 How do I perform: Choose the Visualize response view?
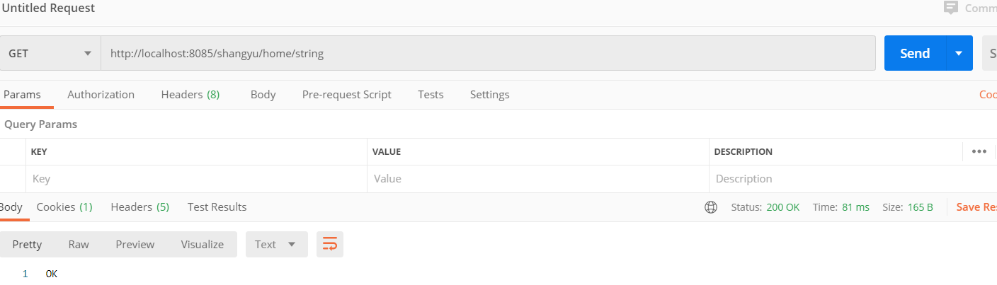pyautogui.click(x=202, y=245)
